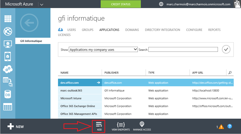Click dev.office.com publisher cell

click(x=113, y=83)
